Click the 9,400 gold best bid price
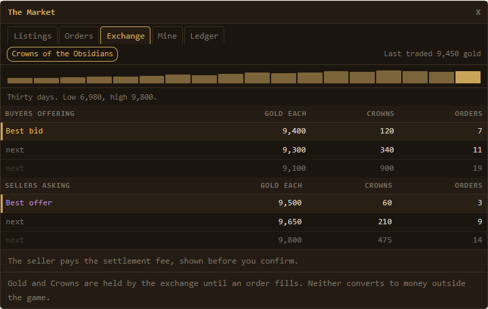 pos(293,131)
